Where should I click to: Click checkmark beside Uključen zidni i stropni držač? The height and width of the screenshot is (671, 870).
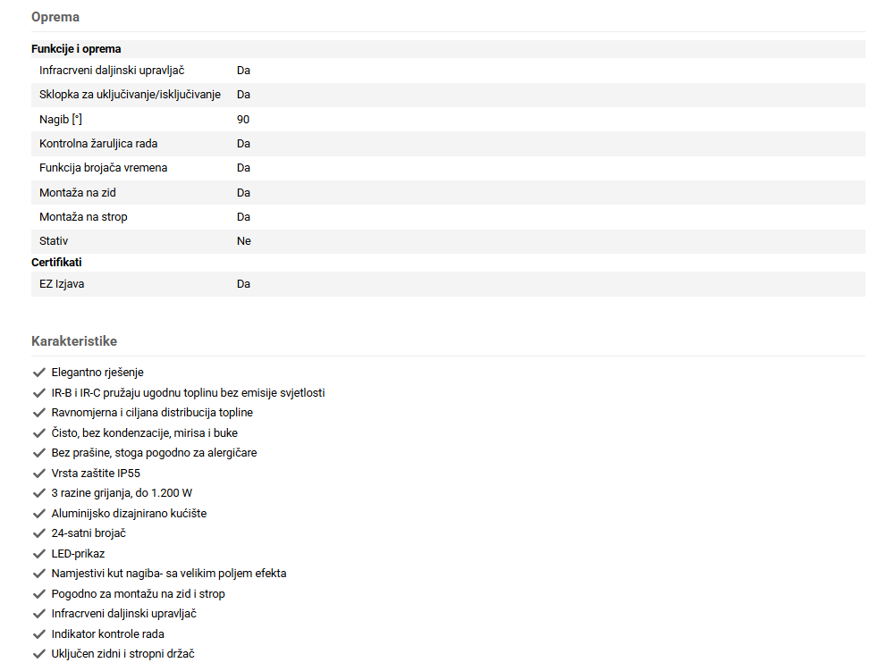(x=38, y=654)
